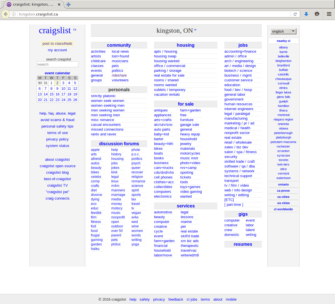Go to nearby ottawa craigslist
Screen dimensions: 335x304
(x=283, y=128)
